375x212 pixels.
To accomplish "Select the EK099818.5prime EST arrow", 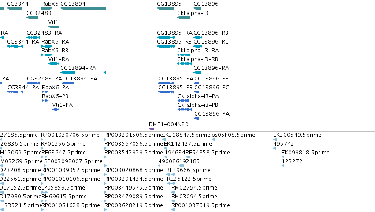I will click(x=283, y=157).
